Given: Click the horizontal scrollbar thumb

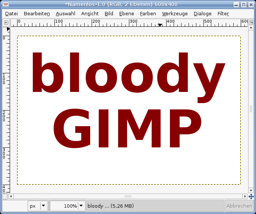Looking at the screenshot, I should point(128,197).
